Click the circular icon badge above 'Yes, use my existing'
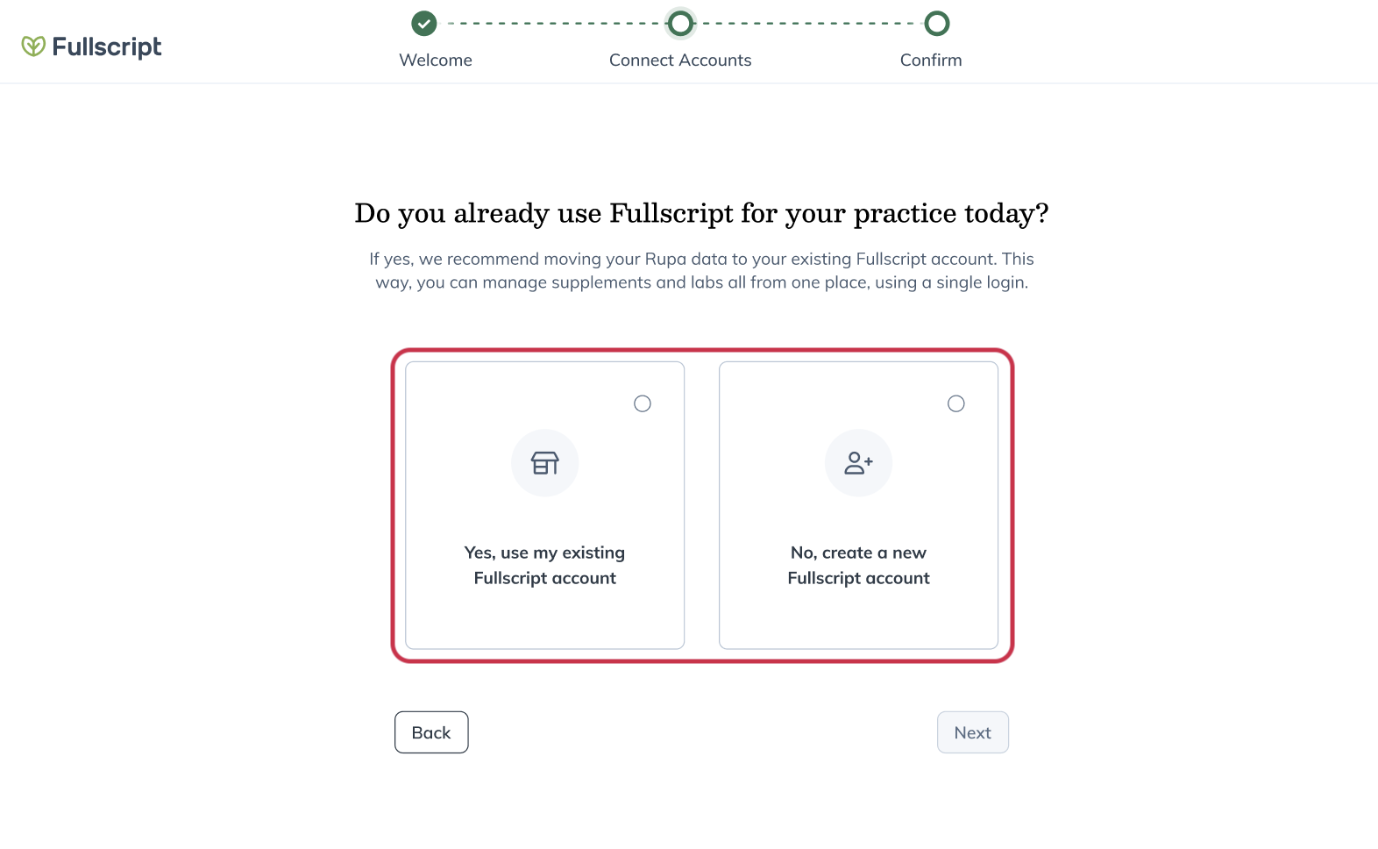This screenshot has height=849, width=1378. [544, 462]
